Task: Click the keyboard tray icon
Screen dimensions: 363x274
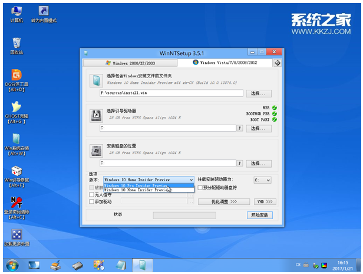Action: pos(306,265)
